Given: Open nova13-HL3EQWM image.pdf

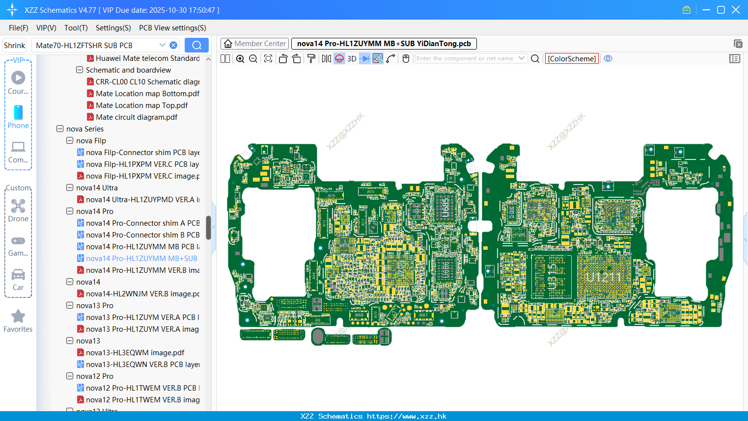Looking at the screenshot, I should (x=131, y=353).
